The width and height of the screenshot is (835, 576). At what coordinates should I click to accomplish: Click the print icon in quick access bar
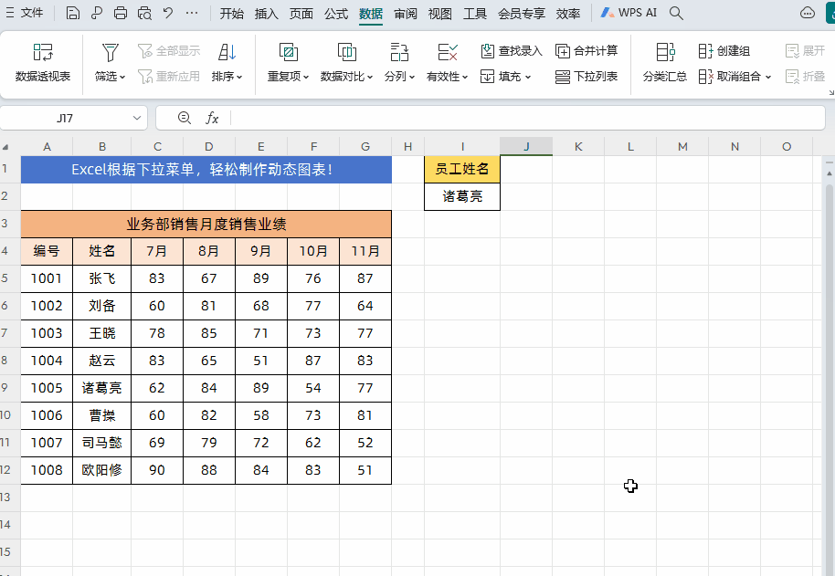pos(121,14)
